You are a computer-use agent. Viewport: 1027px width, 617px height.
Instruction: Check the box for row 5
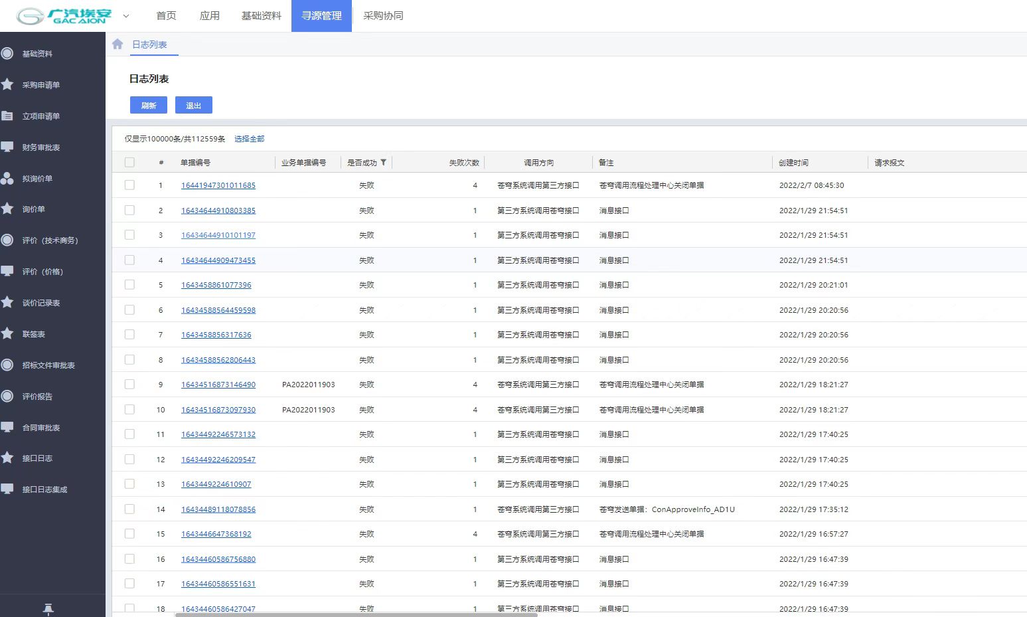pos(129,285)
